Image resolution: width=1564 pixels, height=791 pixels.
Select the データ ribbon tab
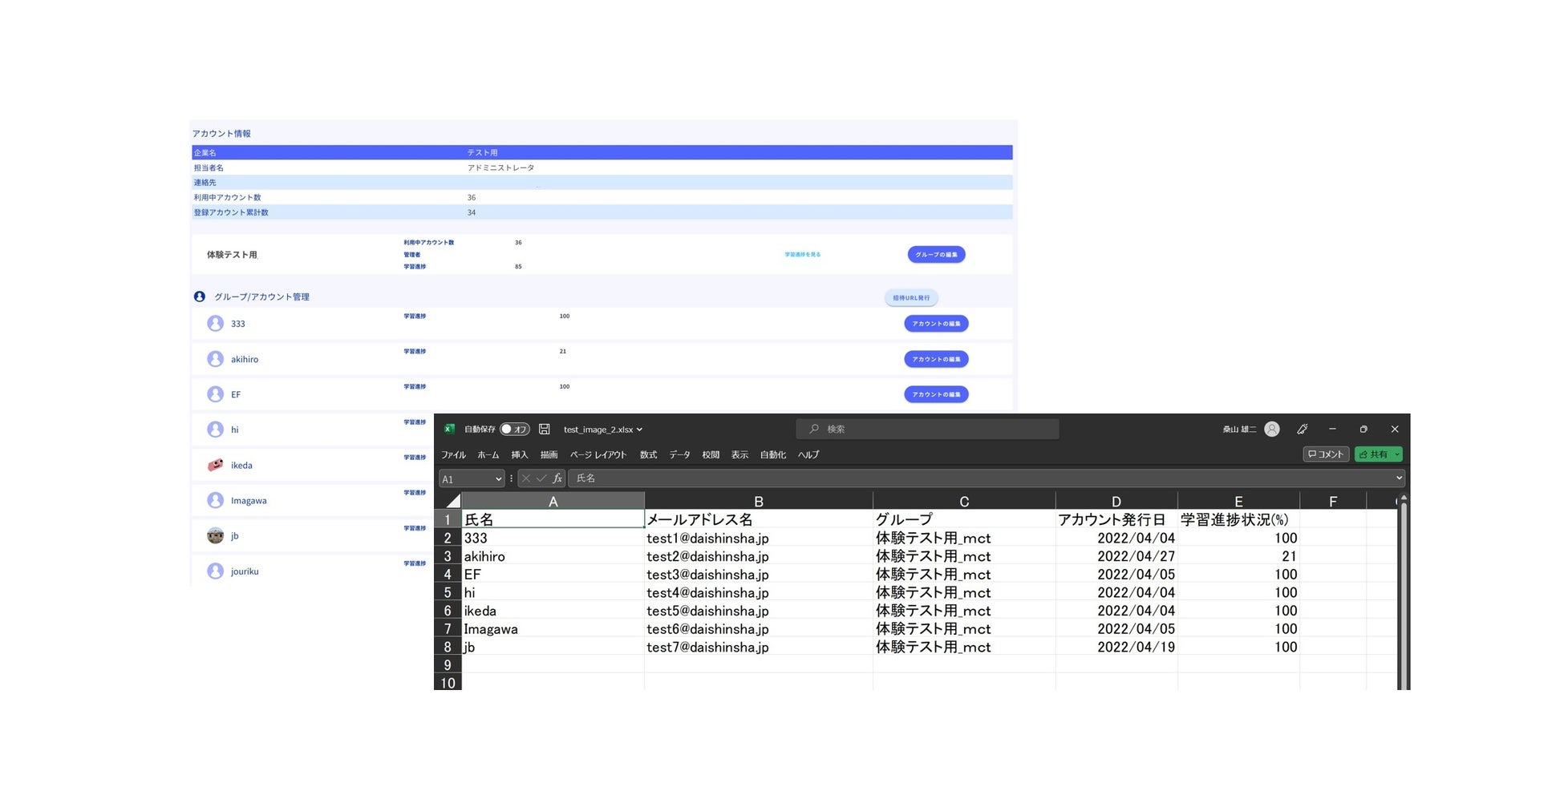pos(679,454)
